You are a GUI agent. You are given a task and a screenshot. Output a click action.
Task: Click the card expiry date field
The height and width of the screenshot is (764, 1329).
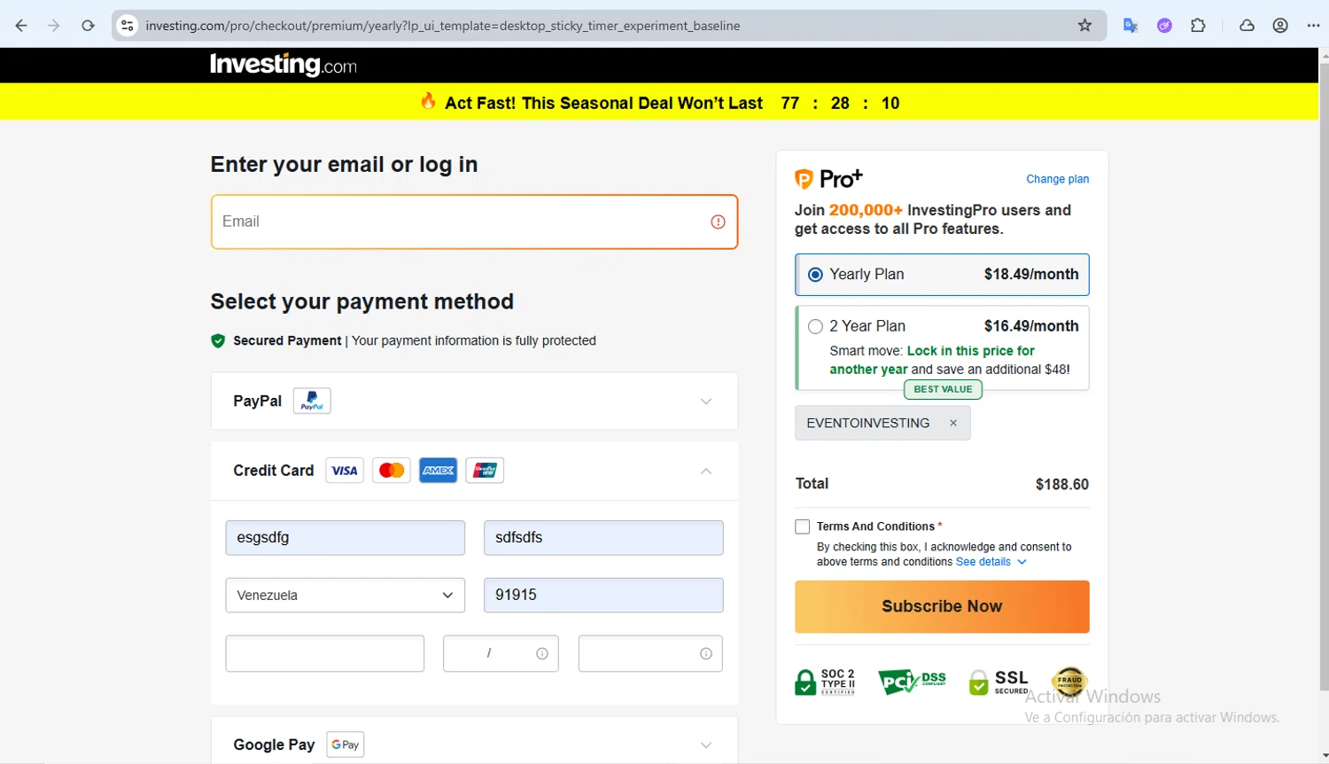click(501, 654)
